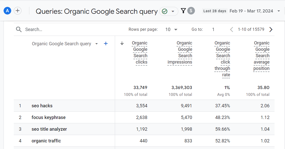The image size is (285, 149).
Task: Add a new dimension with the blue plus icon
Action: 106,43
